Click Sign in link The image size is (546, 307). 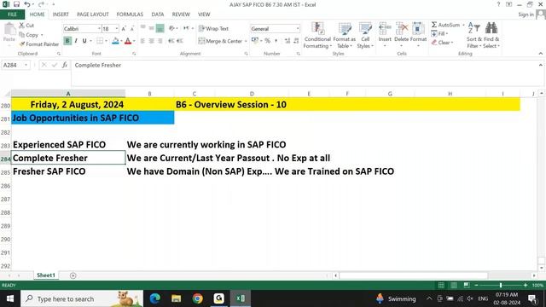[526, 14]
